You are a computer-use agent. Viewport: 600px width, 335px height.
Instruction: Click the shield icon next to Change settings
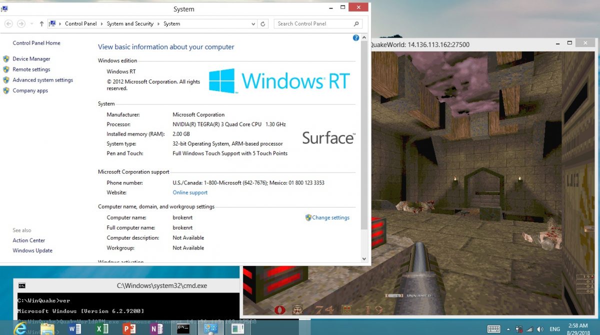pyautogui.click(x=309, y=217)
